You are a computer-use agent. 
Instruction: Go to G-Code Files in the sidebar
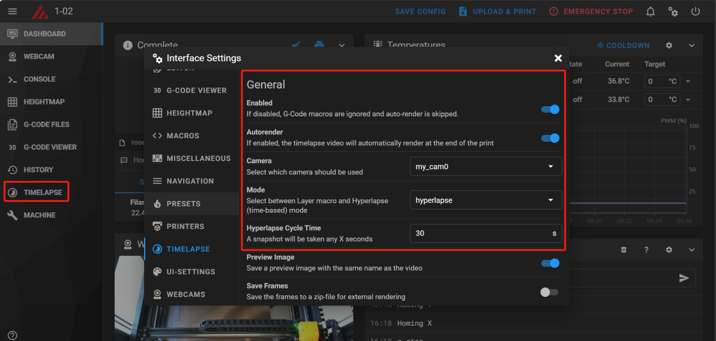coord(51,124)
